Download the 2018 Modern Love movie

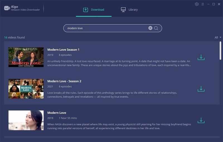(201, 120)
